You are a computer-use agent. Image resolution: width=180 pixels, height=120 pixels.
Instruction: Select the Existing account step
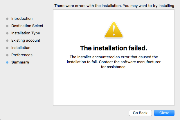[x=26, y=40]
